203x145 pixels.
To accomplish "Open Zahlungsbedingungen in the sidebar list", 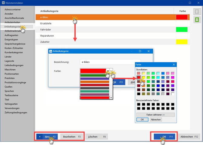I will point(16,113).
